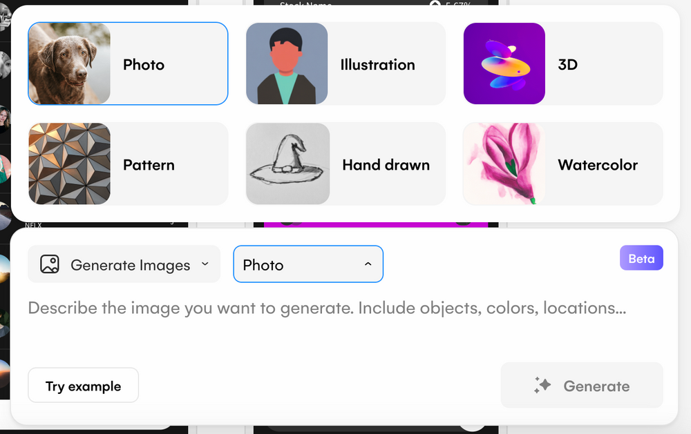Select the Pattern style
The height and width of the screenshot is (434, 691).
pyautogui.click(x=127, y=164)
